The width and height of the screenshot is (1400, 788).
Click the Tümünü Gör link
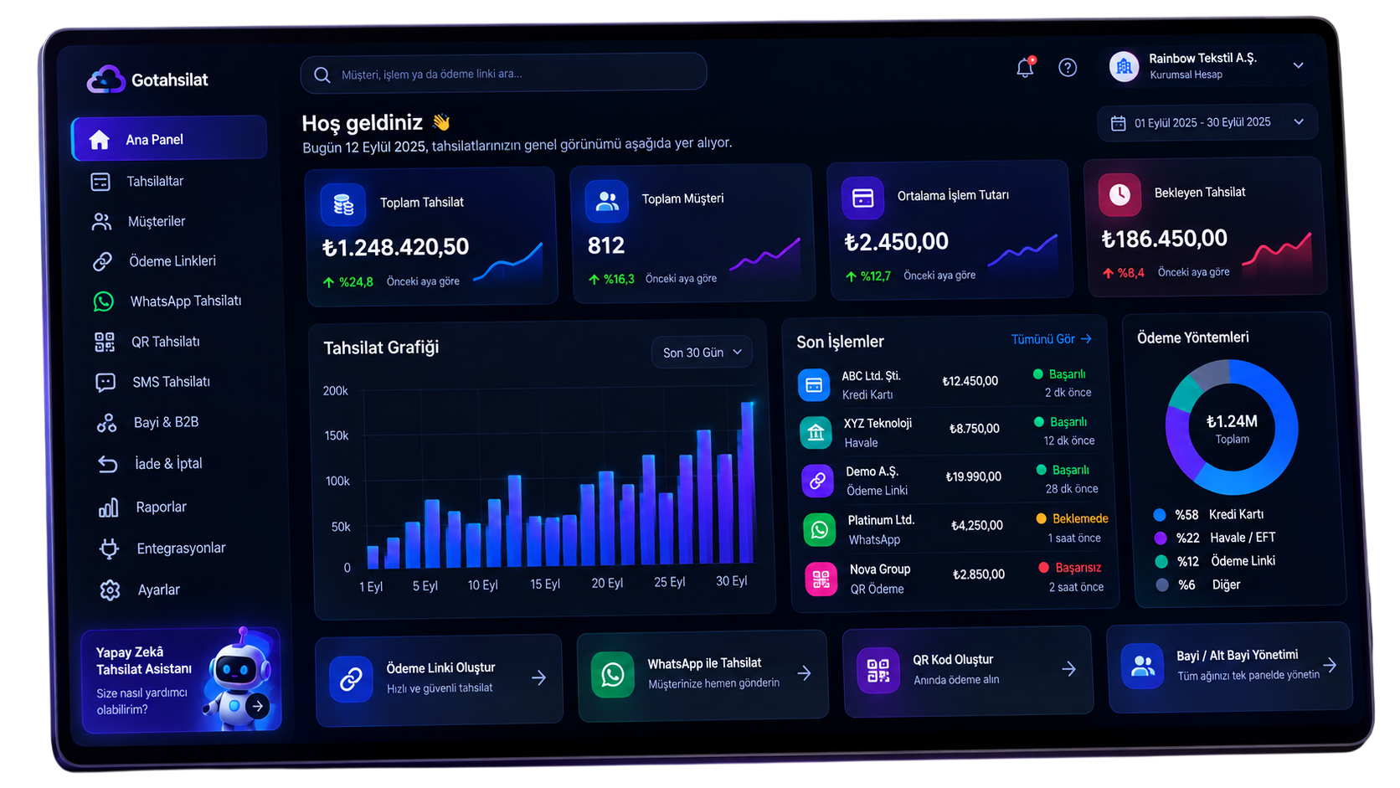1051,339
